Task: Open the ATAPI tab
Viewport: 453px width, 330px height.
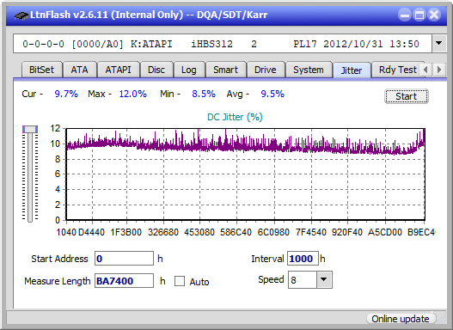Action: (118, 70)
